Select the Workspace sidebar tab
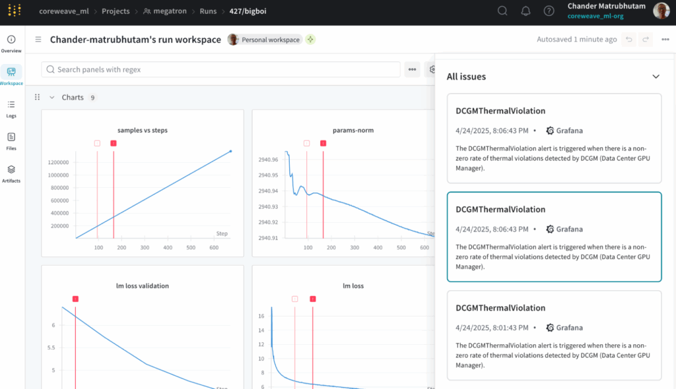This screenshot has width=676, height=389. point(11,76)
